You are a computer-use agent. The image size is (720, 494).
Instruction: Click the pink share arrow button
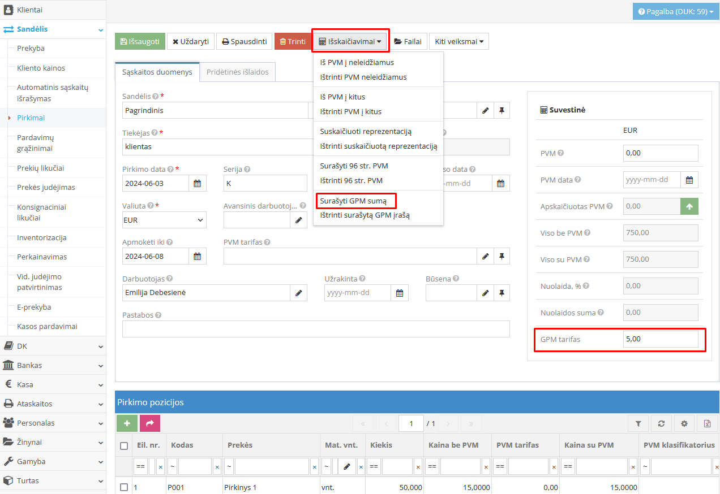coord(150,423)
